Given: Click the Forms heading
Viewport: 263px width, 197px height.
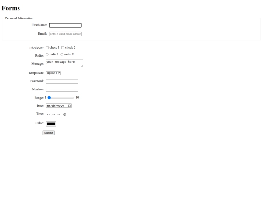Looking at the screenshot, I should (11, 8).
